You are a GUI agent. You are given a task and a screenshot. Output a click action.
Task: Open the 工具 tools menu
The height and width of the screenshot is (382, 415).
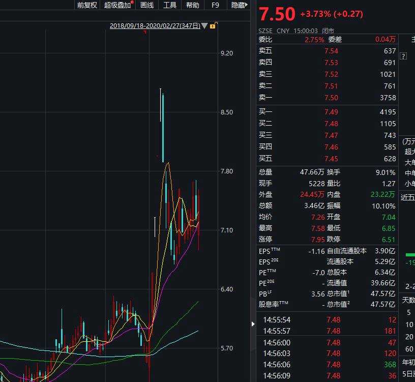coord(170,5)
